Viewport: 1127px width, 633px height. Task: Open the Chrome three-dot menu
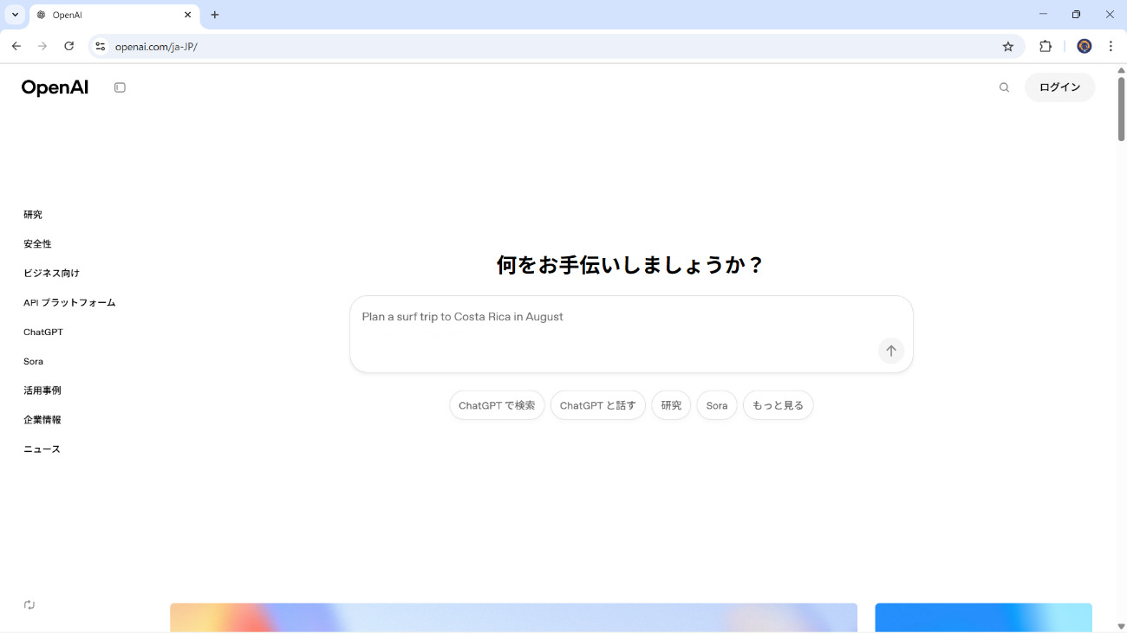(x=1111, y=47)
